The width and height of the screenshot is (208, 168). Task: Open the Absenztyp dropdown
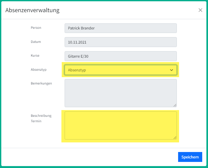pos(121,70)
